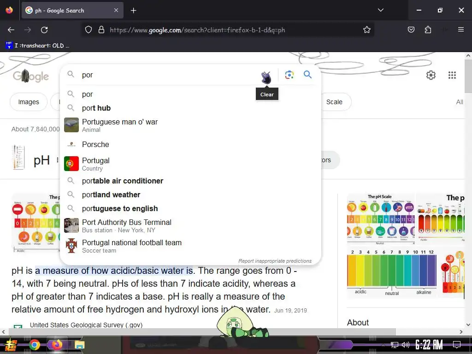
Task: Open the 'All' filters option
Action: 460,102
